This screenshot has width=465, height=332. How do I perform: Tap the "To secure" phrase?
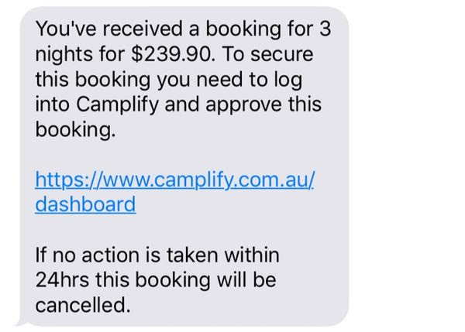[x=267, y=54]
